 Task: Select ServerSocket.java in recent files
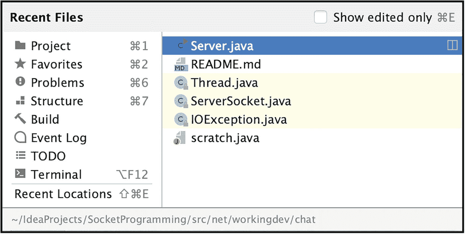(x=312, y=101)
